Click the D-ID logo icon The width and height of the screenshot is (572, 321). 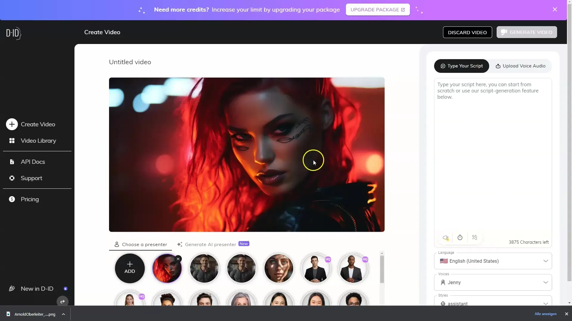[x=14, y=33]
